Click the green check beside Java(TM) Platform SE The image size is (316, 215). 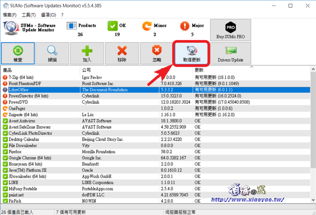tap(5, 170)
